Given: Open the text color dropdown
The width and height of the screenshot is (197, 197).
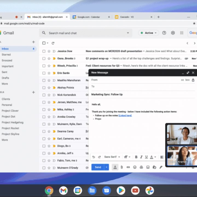Looking at the screenshot, I should (153, 157).
